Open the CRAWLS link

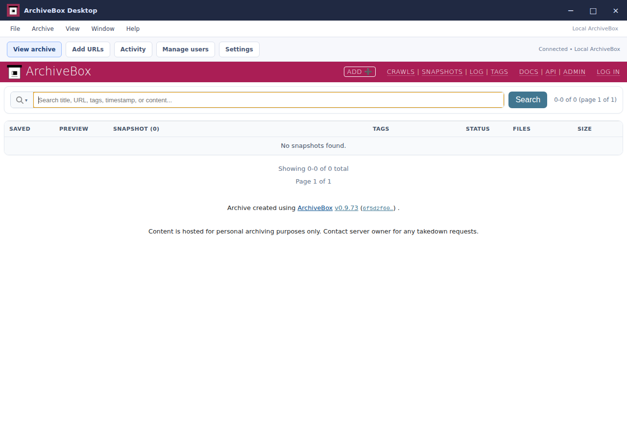(401, 72)
